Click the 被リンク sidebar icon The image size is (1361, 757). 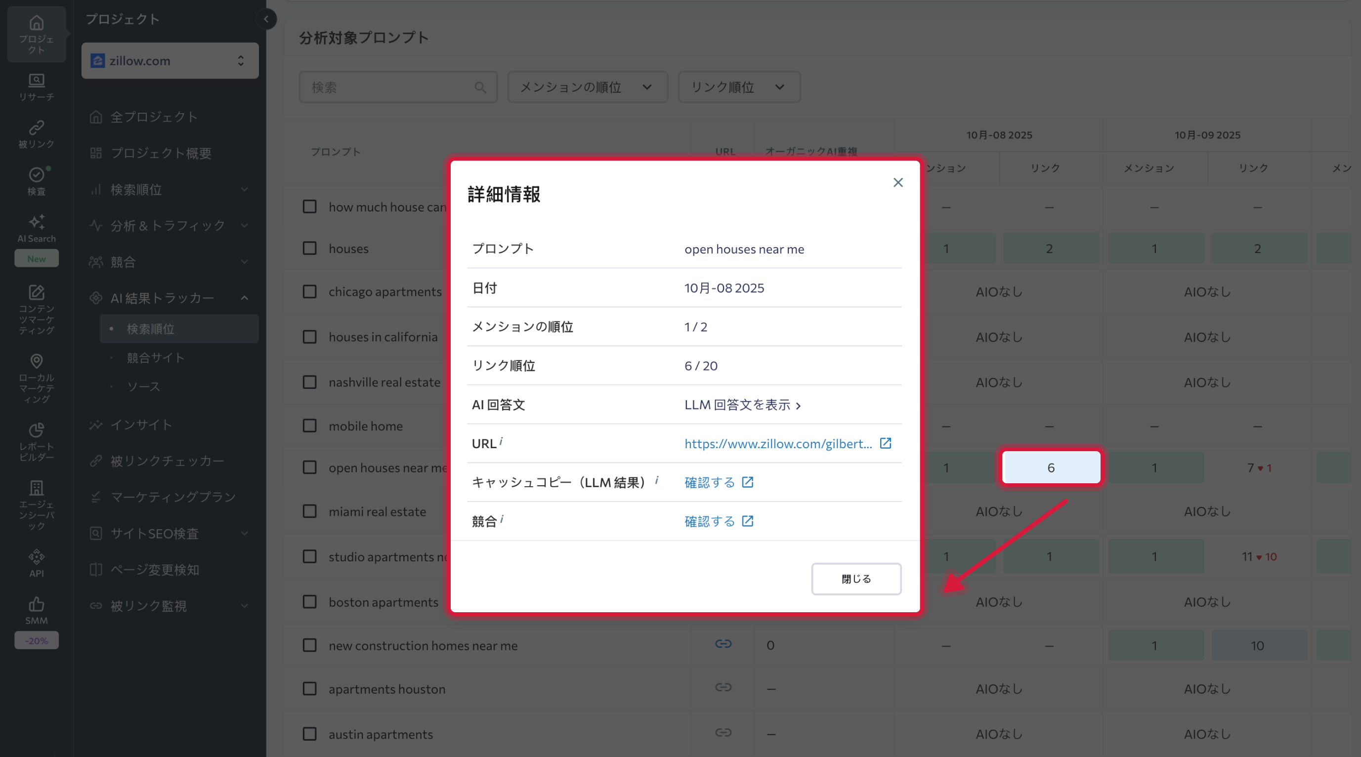pos(36,133)
